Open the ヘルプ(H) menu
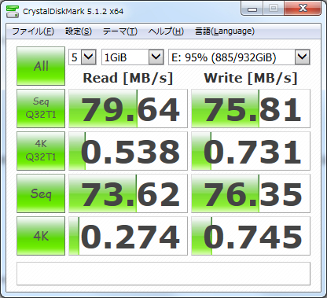 [166, 31]
